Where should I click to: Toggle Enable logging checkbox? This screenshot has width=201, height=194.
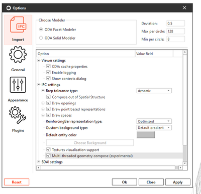coord(48,72)
